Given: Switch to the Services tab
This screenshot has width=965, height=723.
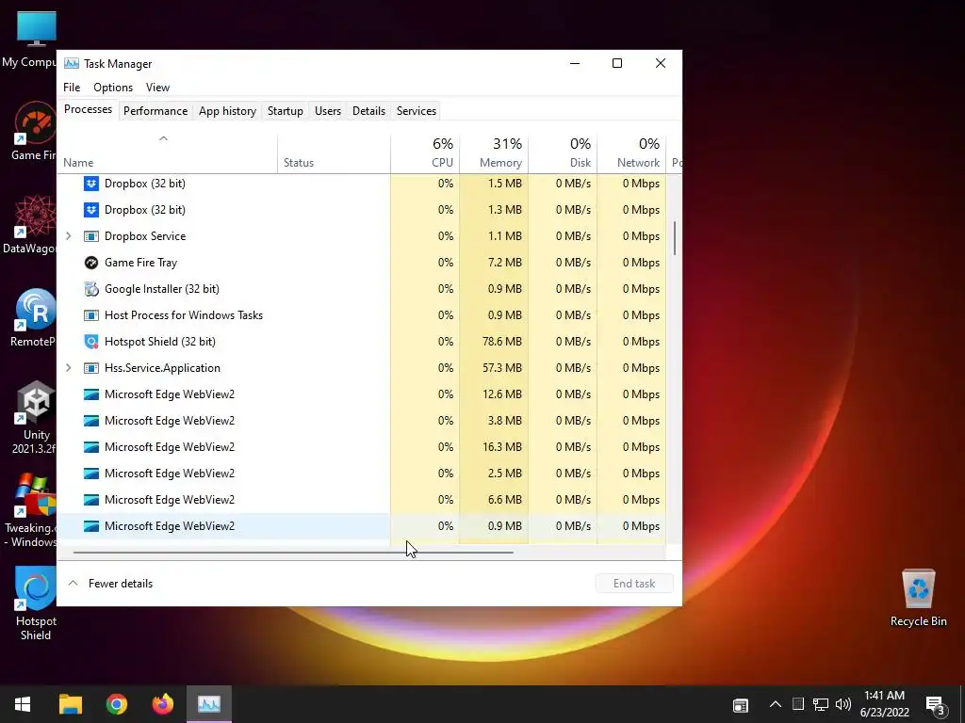Looking at the screenshot, I should pyautogui.click(x=416, y=111).
